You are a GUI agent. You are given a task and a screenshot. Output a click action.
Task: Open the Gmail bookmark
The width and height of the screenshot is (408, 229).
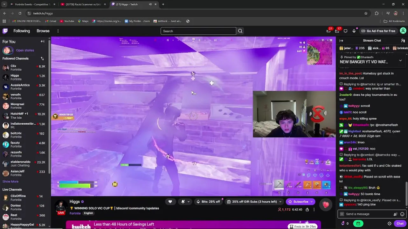click(x=51, y=21)
